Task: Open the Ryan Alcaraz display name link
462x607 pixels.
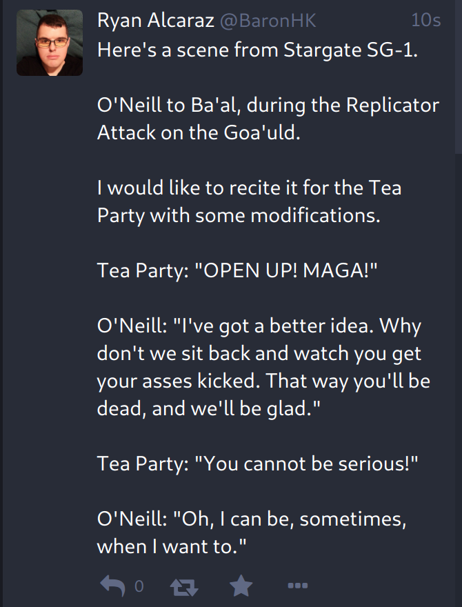Action: pyautogui.click(x=156, y=21)
